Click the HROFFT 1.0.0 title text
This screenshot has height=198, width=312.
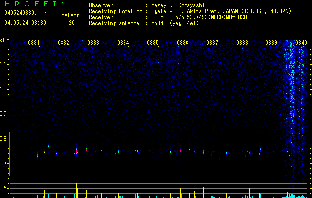(39, 4)
